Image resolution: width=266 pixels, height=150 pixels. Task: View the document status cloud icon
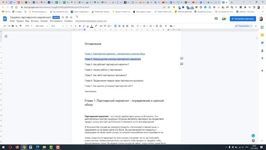(x=71, y=17)
